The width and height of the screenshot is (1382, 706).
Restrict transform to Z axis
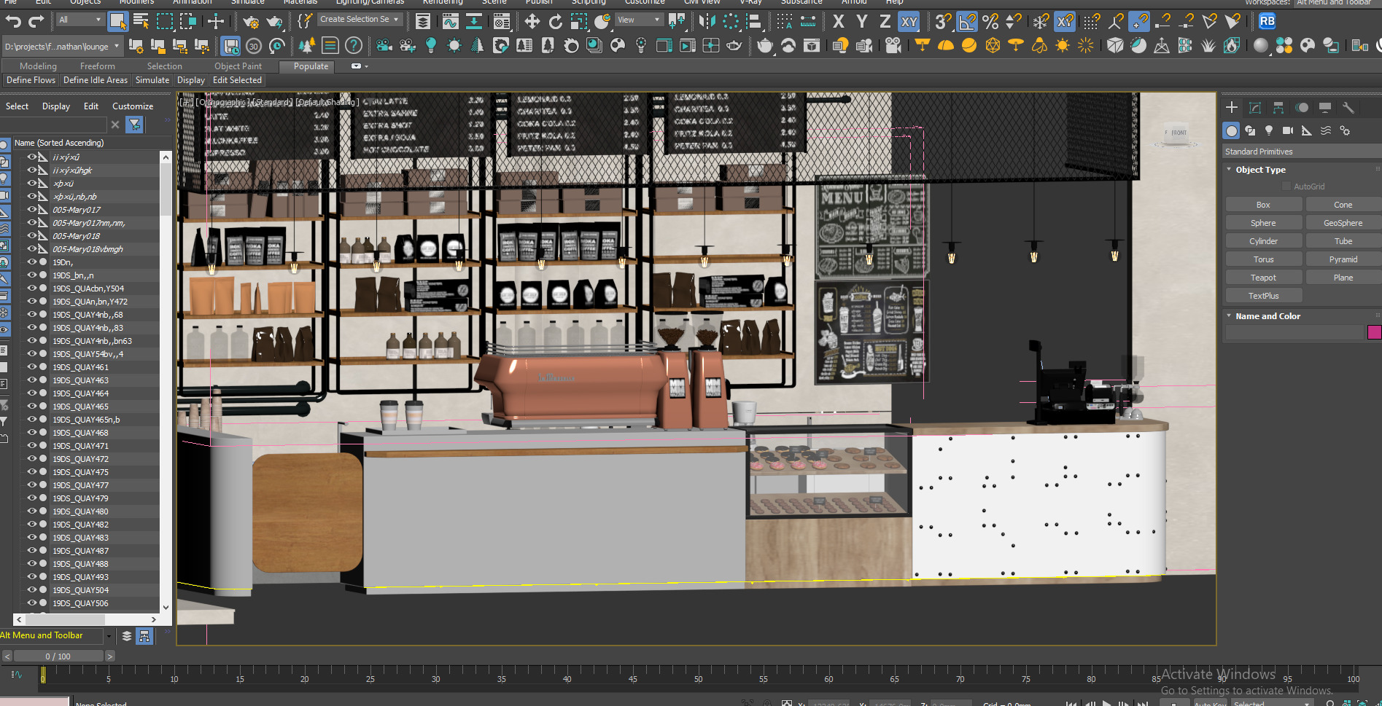tap(885, 21)
